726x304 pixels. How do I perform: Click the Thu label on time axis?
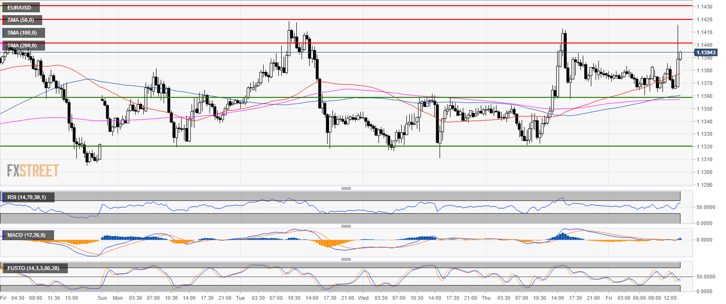coord(487,298)
